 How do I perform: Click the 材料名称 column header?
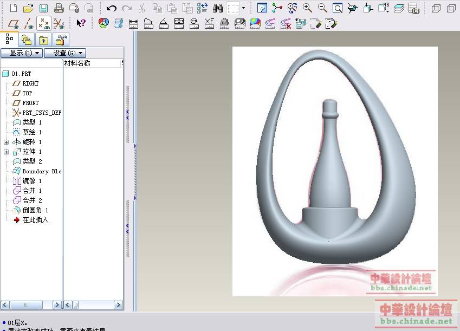coord(77,63)
